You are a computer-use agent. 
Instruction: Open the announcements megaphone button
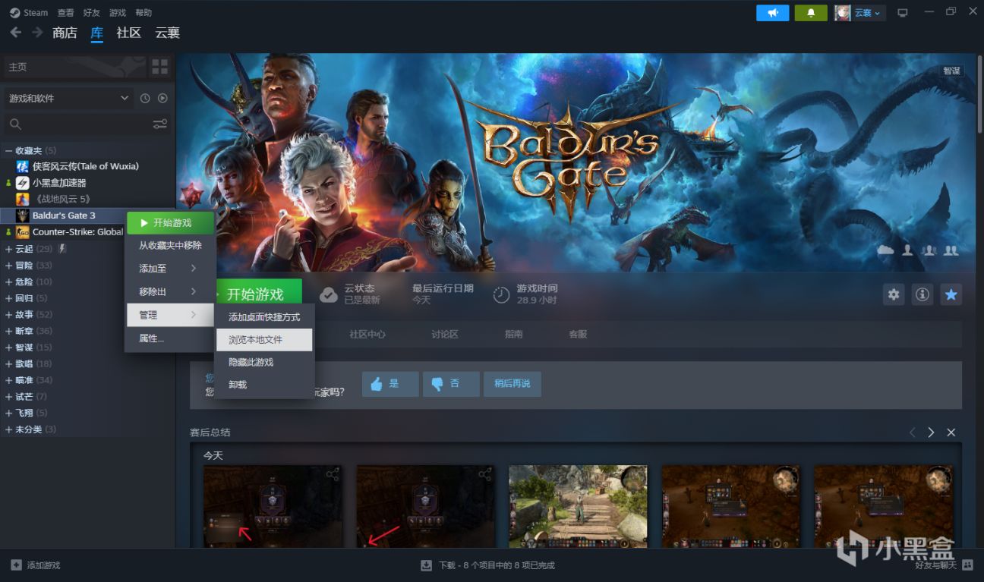point(773,13)
